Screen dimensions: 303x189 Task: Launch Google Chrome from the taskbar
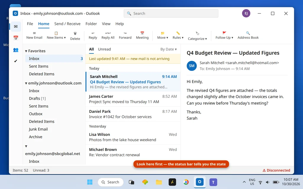pyautogui.click(x=186, y=182)
